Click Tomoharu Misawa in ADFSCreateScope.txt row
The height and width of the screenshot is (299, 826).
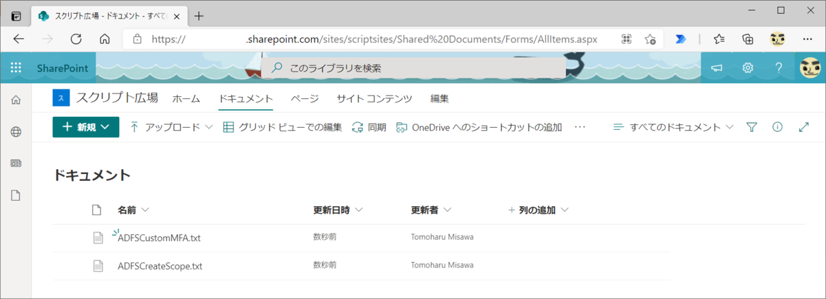tap(443, 265)
